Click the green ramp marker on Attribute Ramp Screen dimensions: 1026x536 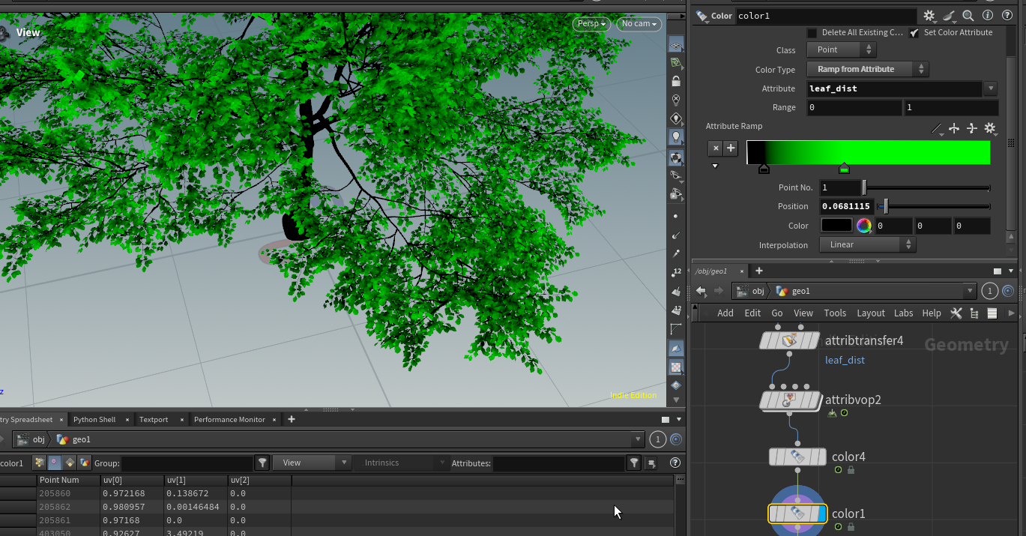click(844, 169)
